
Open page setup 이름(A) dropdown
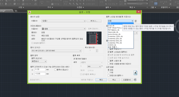(x=64, y=21)
